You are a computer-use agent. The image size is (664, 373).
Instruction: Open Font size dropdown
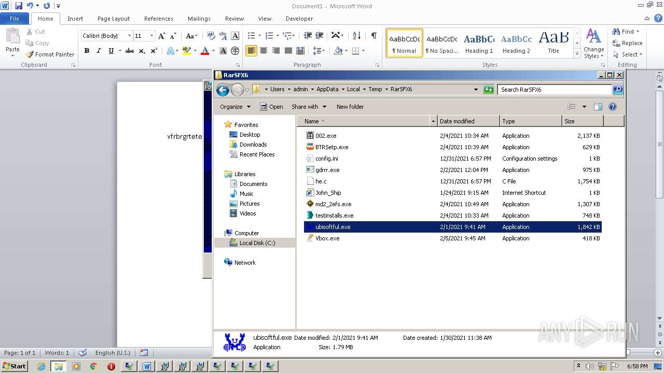pos(151,36)
